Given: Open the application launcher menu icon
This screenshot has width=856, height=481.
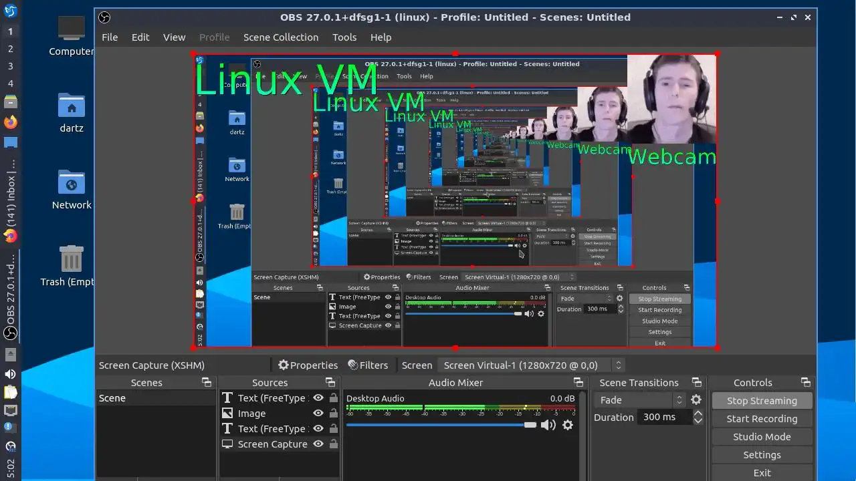Looking at the screenshot, I should (x=10, y=10).
